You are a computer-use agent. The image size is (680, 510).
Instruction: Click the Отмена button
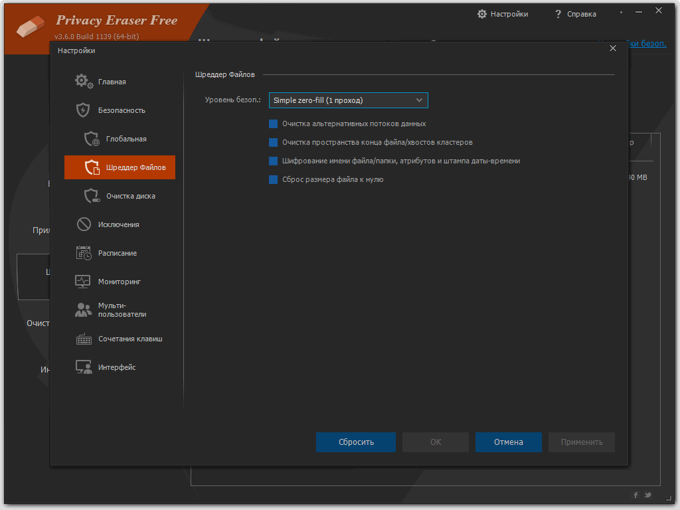pyautogui.click(x=508, y=442)
